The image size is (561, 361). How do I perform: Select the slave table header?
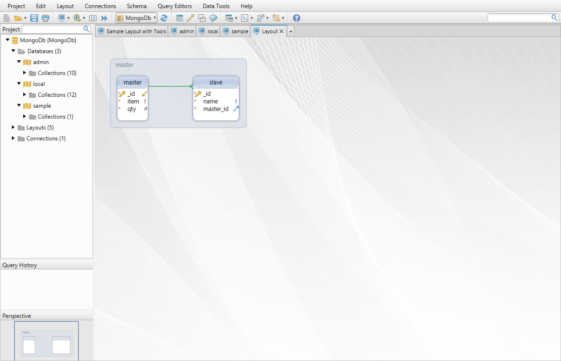point(216,82)
